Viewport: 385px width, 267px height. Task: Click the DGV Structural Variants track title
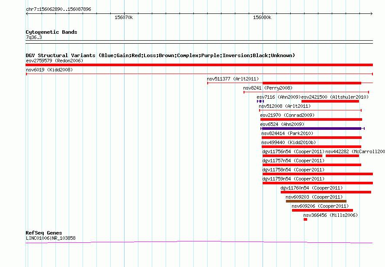[x=160, y=55]
